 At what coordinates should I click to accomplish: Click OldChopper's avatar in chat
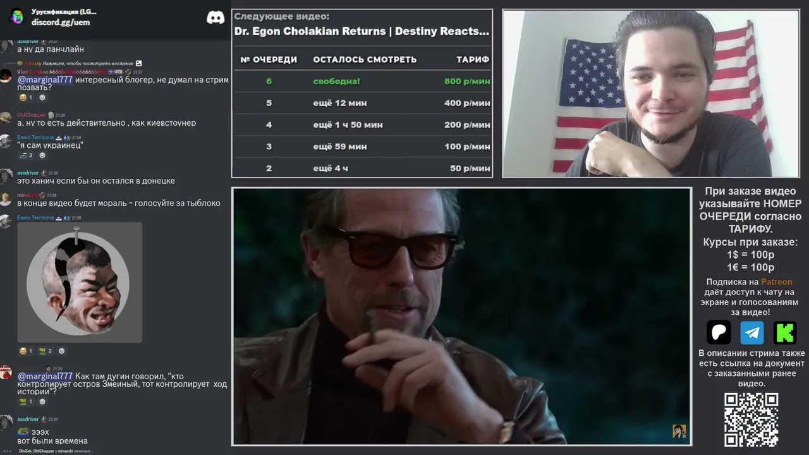pyautogui.click(x=6, y=118)
